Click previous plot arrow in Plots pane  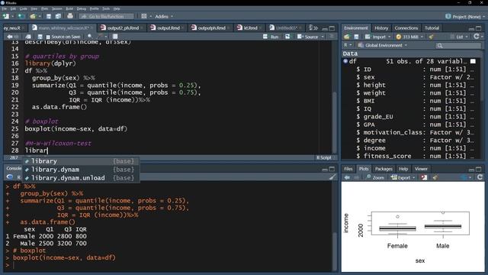pos(347,177)
